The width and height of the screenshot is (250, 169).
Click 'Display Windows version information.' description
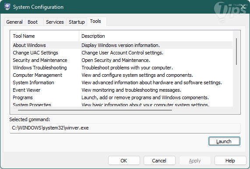click(x=120, y=45)
